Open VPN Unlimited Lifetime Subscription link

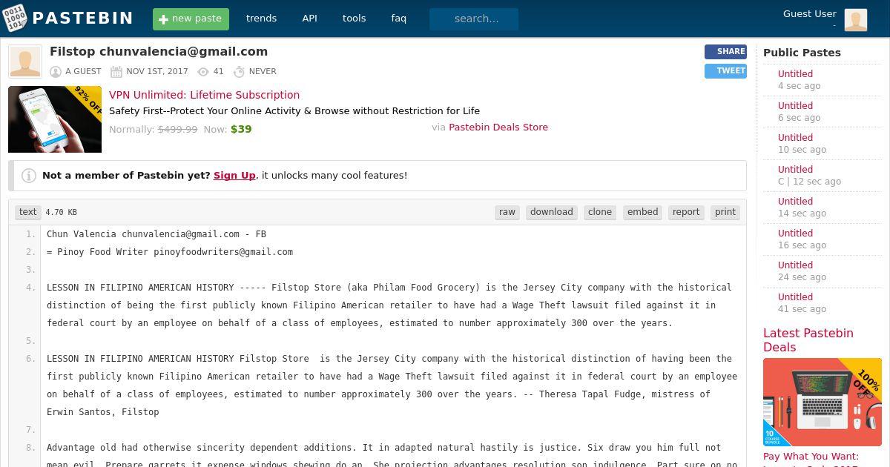pyautogui.click(x=205, y=95)
